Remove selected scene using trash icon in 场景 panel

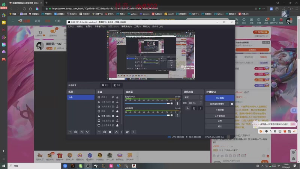tap(76, 132)
